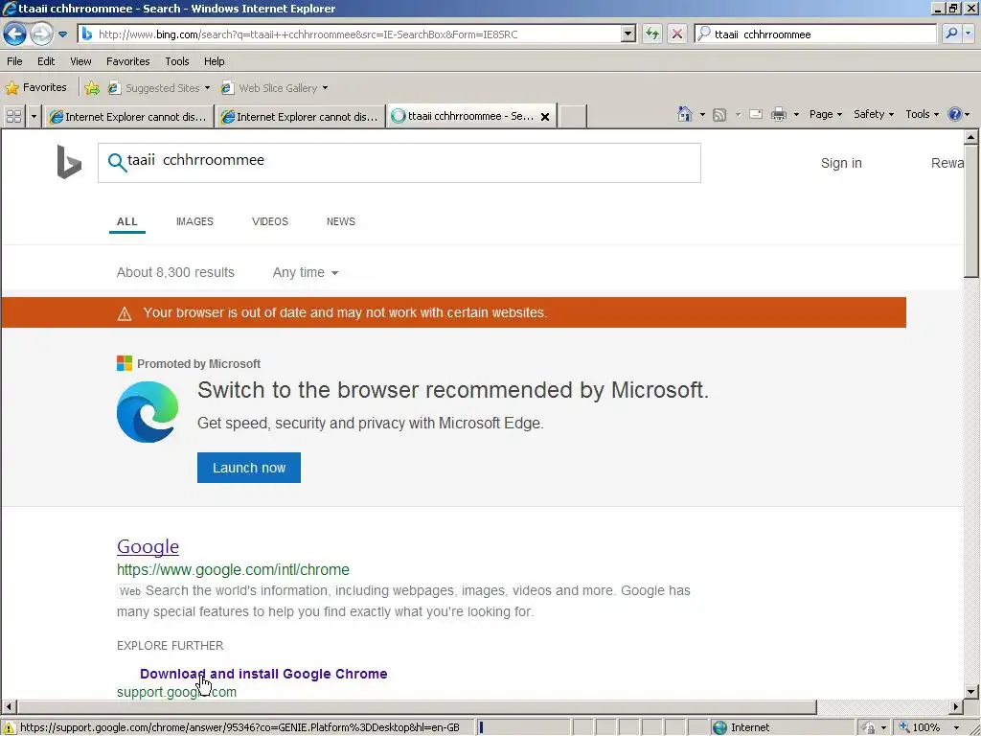Open recent pages dropdown next to Forward

[x=62, y=34]
